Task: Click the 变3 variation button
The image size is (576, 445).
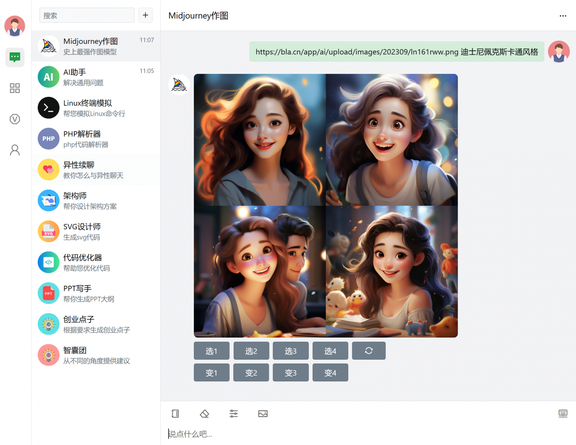Action: [x=291, y=372]
